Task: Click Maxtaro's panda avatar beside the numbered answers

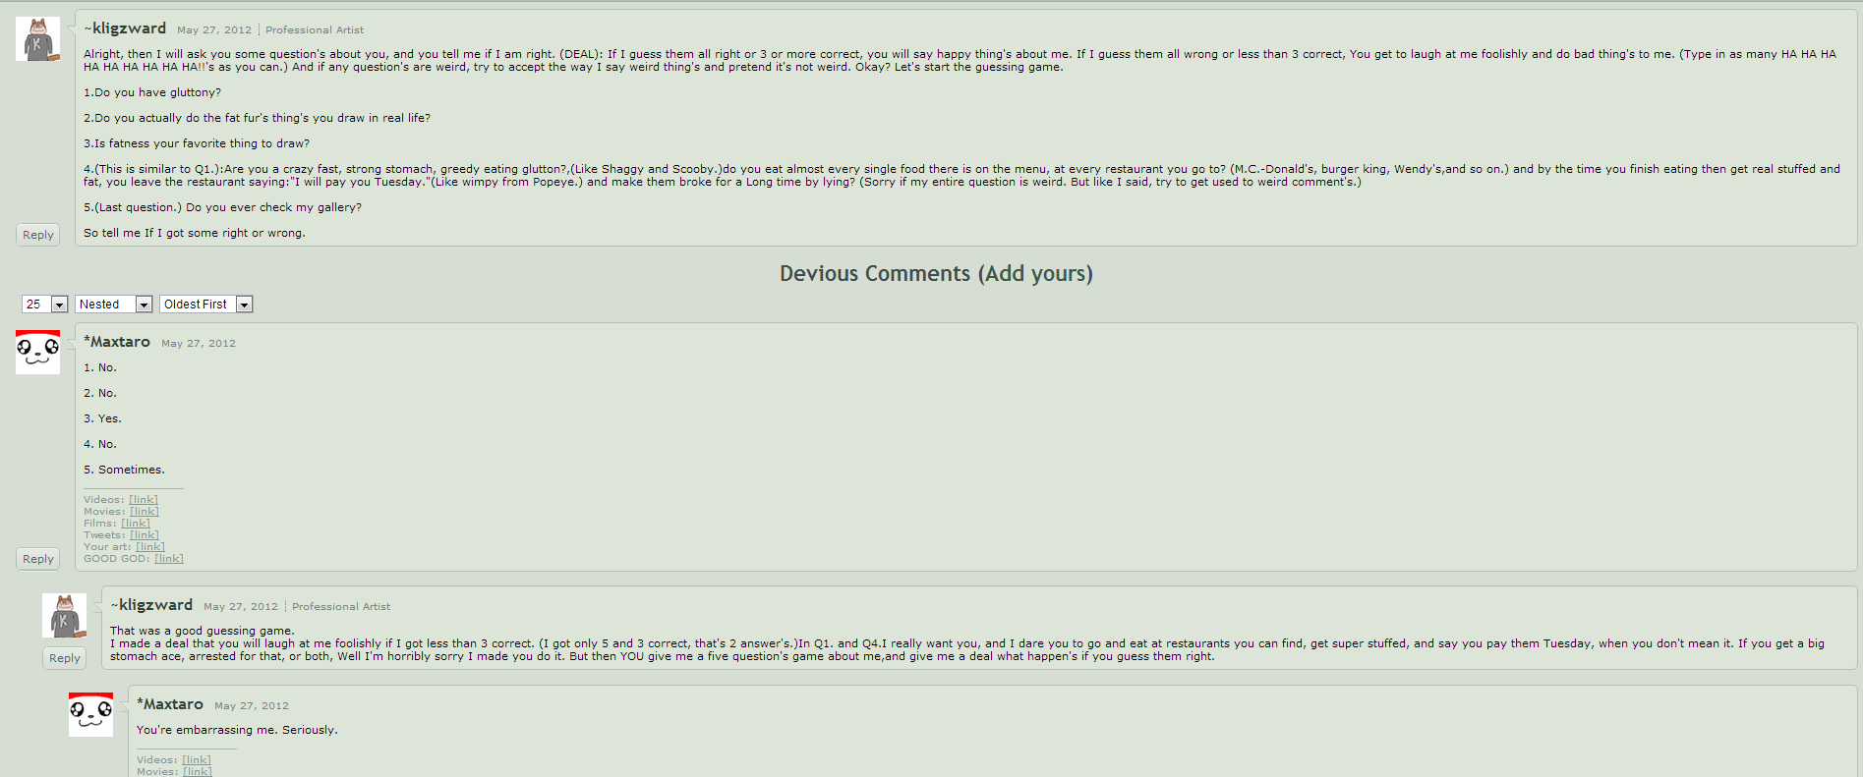Action: pyautogui.click(x=37, y=352)
